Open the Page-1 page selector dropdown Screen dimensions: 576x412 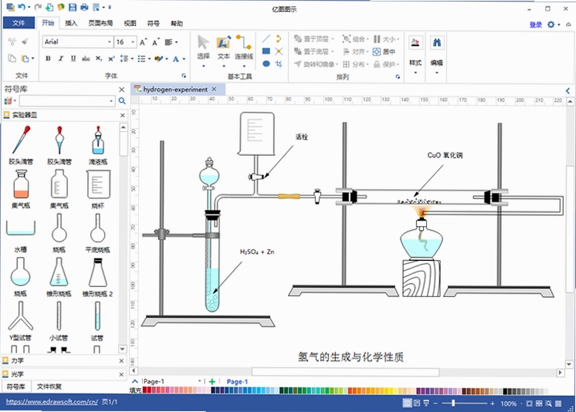[200, 381]
